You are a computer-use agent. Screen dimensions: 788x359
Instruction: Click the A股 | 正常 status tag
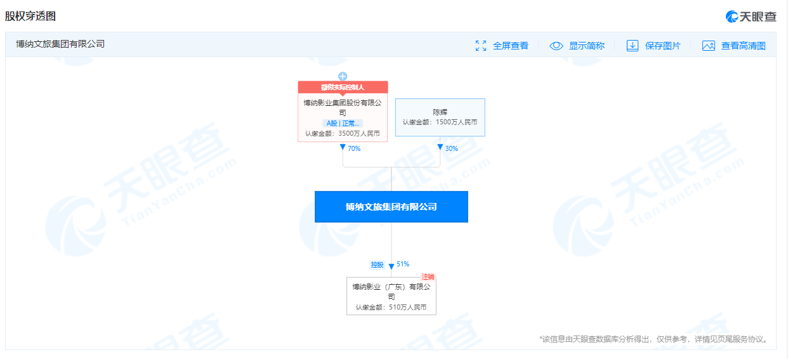(343, 123)
